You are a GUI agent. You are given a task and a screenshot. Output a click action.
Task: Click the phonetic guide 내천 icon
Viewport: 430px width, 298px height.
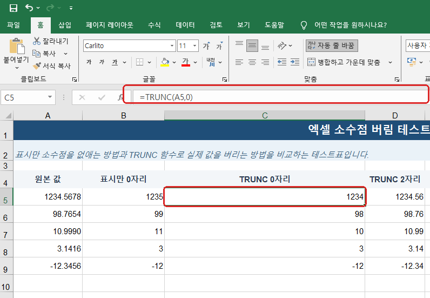pyautogui.click(x=211, y=62)
